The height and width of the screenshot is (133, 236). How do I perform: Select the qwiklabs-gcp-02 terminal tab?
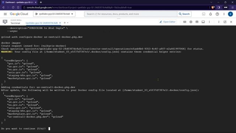(42, 23)
